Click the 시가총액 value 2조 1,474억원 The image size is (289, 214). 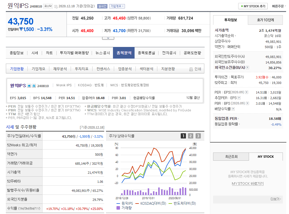click(270, 31)
